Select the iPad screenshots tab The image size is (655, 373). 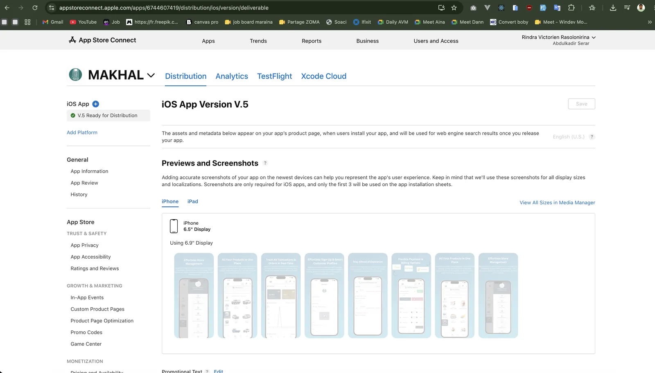tap(193, 201)
